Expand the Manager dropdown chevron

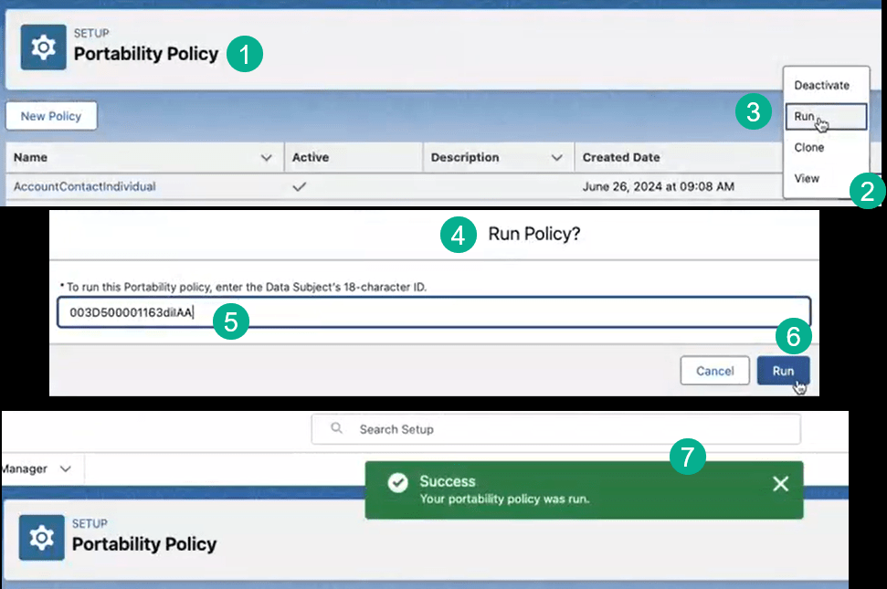(66, 468)
